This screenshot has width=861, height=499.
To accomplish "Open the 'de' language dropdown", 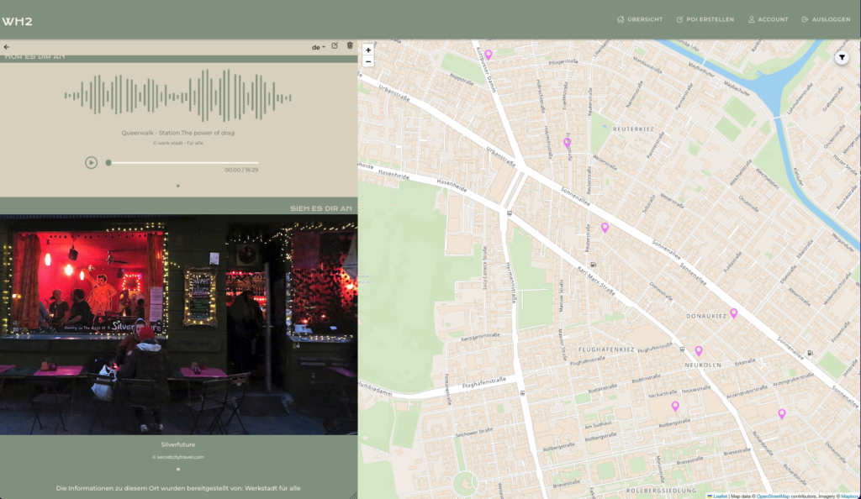I will tap(319, 47).
